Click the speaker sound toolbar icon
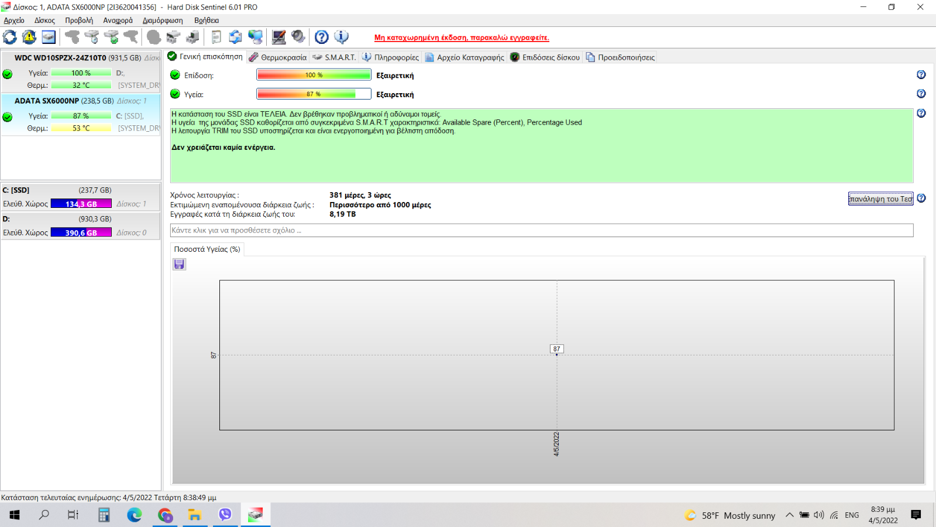Screen dimensions: 936x527 (298, 37)
